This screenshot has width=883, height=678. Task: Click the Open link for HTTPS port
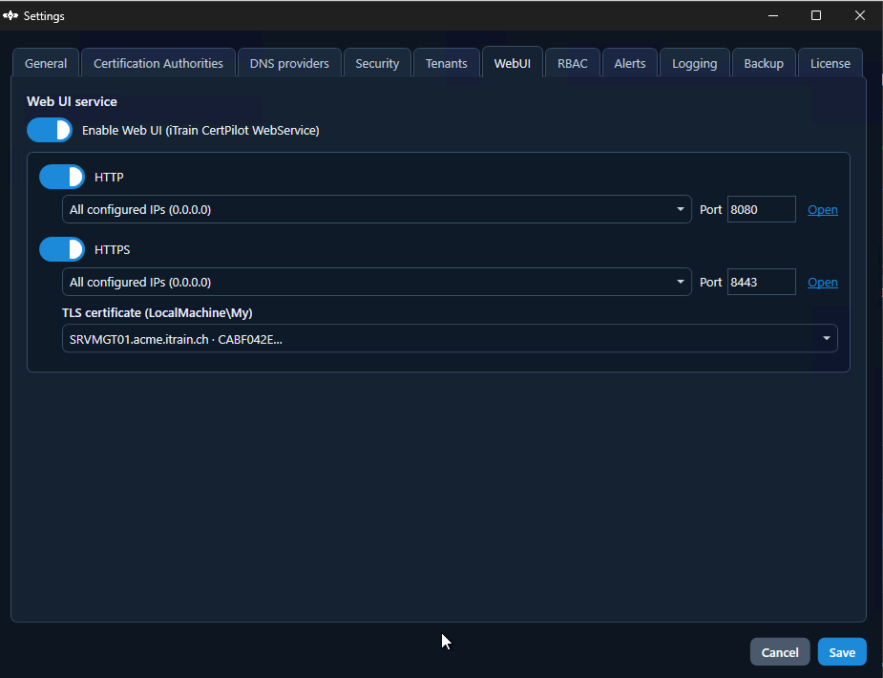coord(823,282)
